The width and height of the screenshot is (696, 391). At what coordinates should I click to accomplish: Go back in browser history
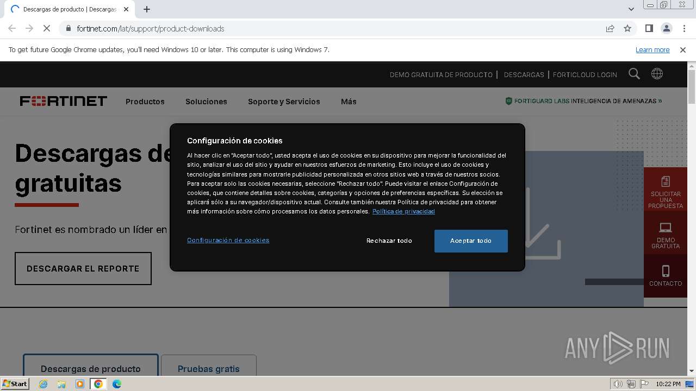point(12,28)
